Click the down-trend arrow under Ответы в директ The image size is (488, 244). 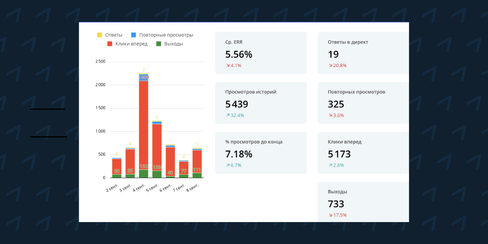click(330, 65)
